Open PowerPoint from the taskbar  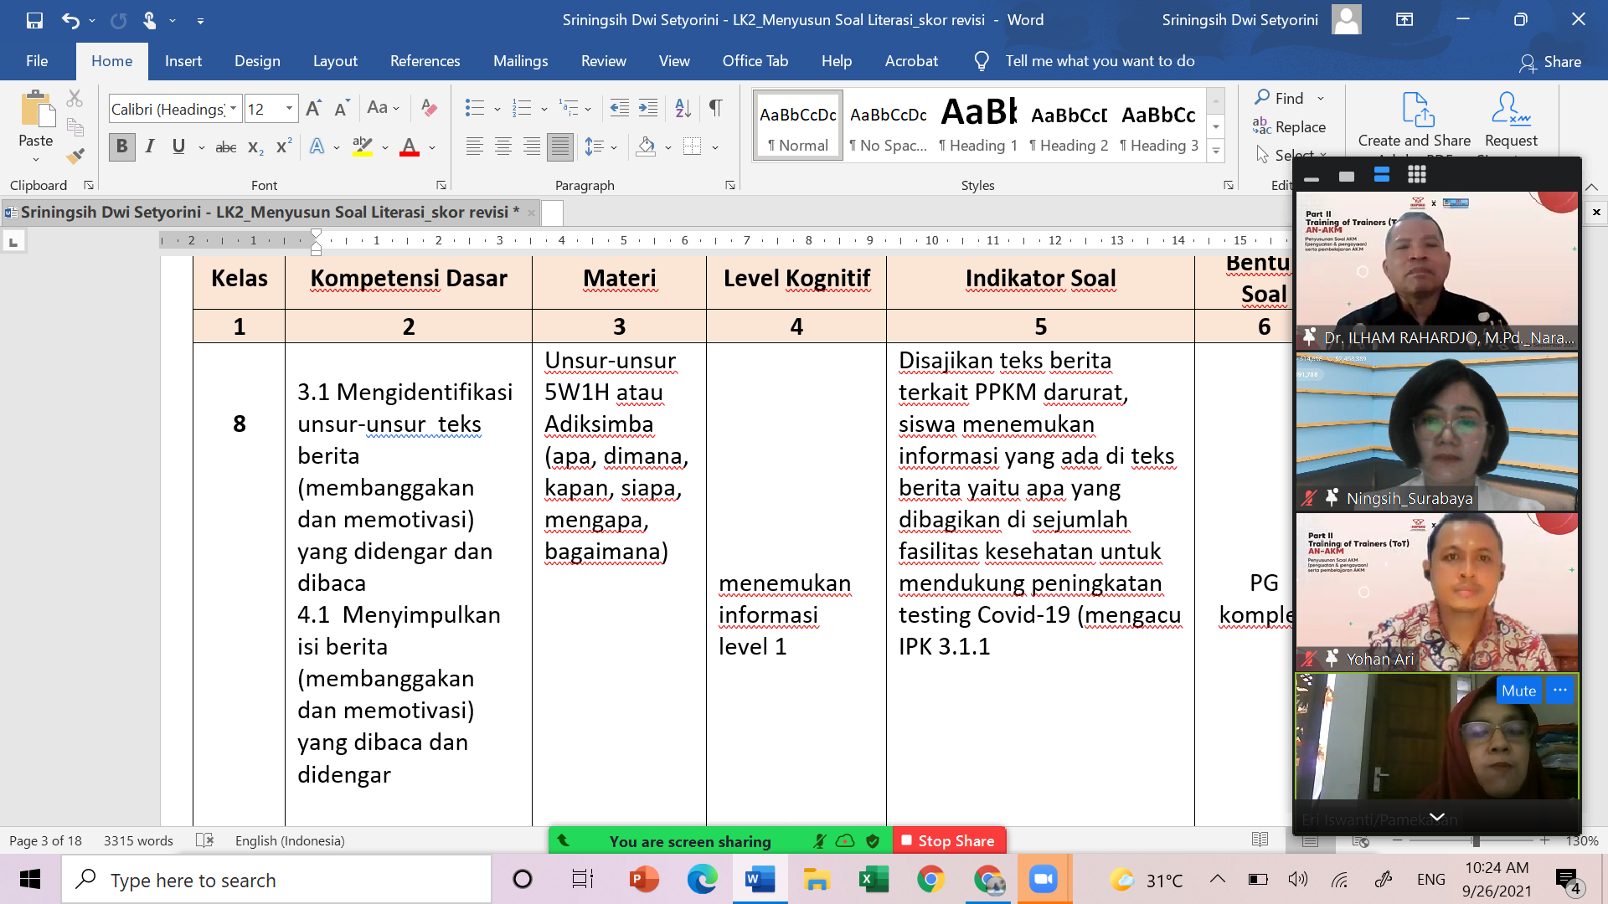[645, 880]
